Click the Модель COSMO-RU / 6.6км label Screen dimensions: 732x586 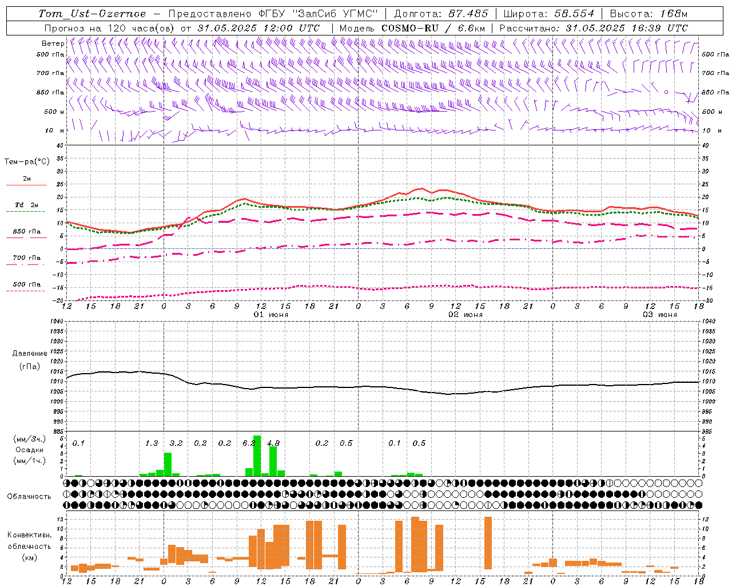pos(412,28)
